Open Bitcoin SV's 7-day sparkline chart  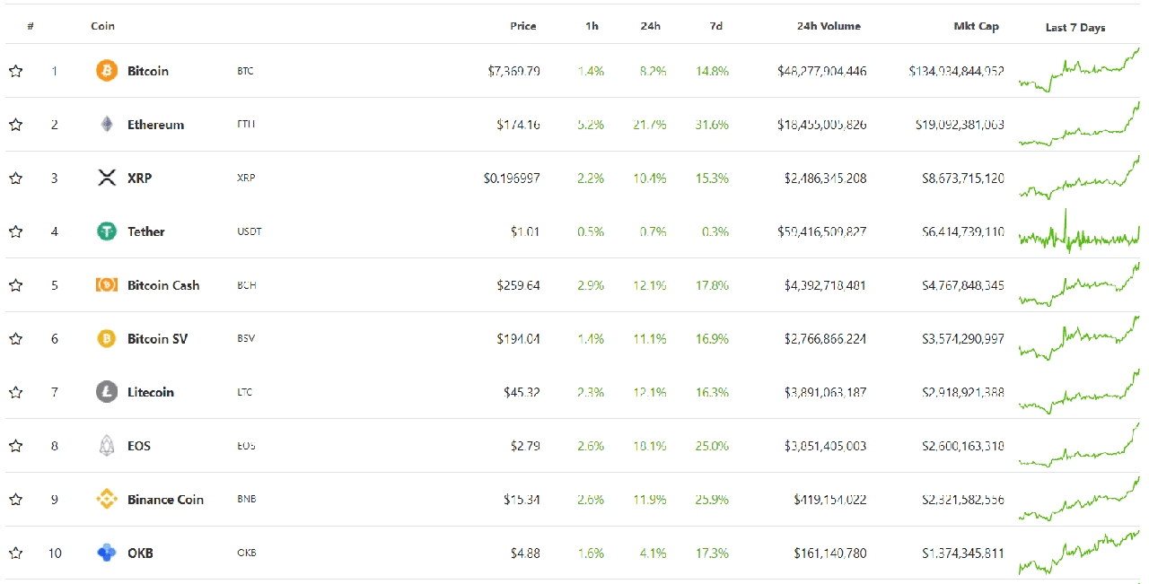click(x=1079, y=338)
